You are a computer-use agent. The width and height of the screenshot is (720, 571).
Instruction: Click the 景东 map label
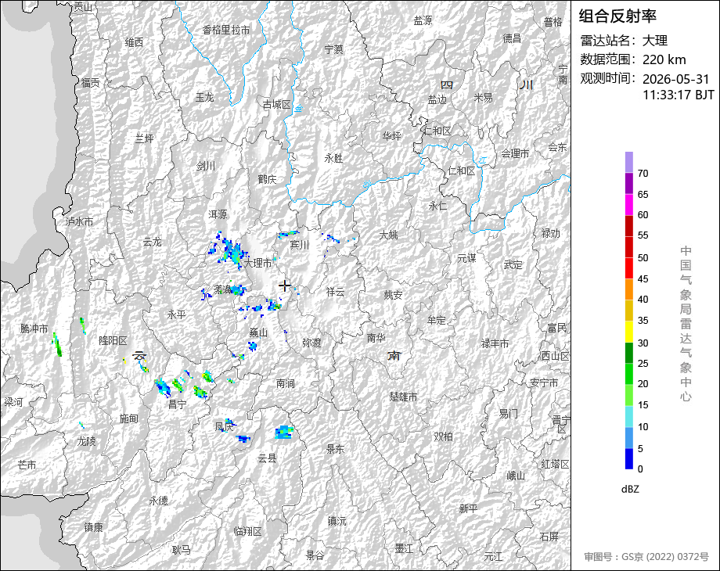click(x=335, y=449)
